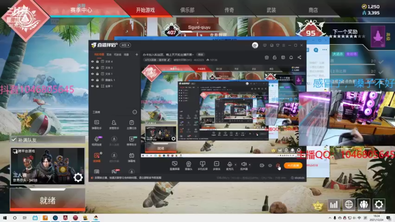Open the 弹幕秀 tool
This screenshot has height=222, width=395.
click(131, 157)
